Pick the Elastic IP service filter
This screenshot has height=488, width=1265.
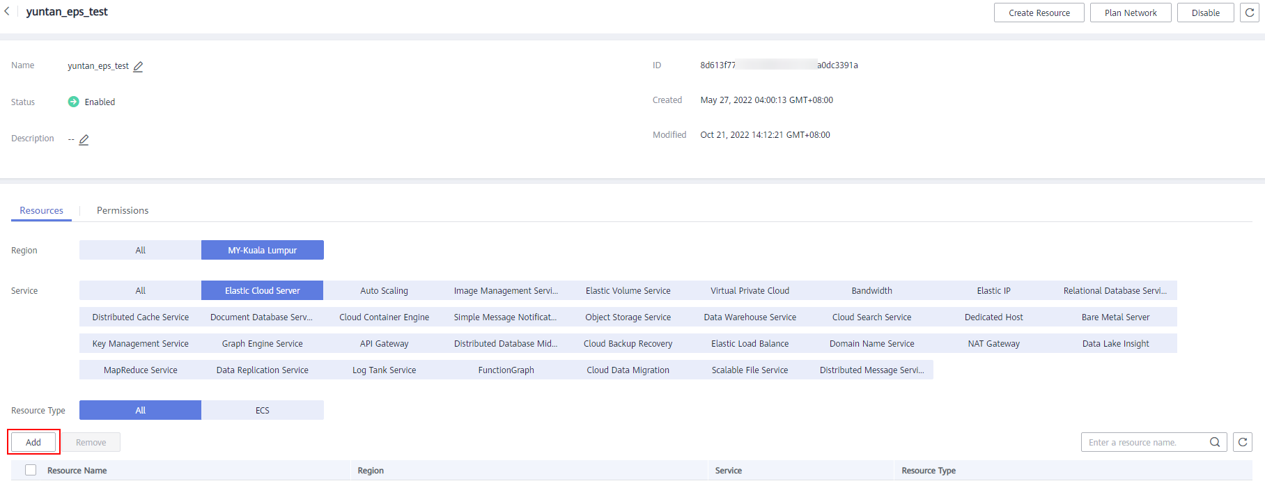pos(994,290)
